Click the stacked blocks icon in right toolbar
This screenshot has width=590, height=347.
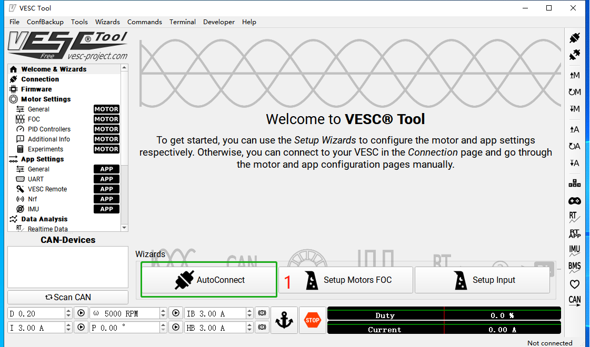575,183
